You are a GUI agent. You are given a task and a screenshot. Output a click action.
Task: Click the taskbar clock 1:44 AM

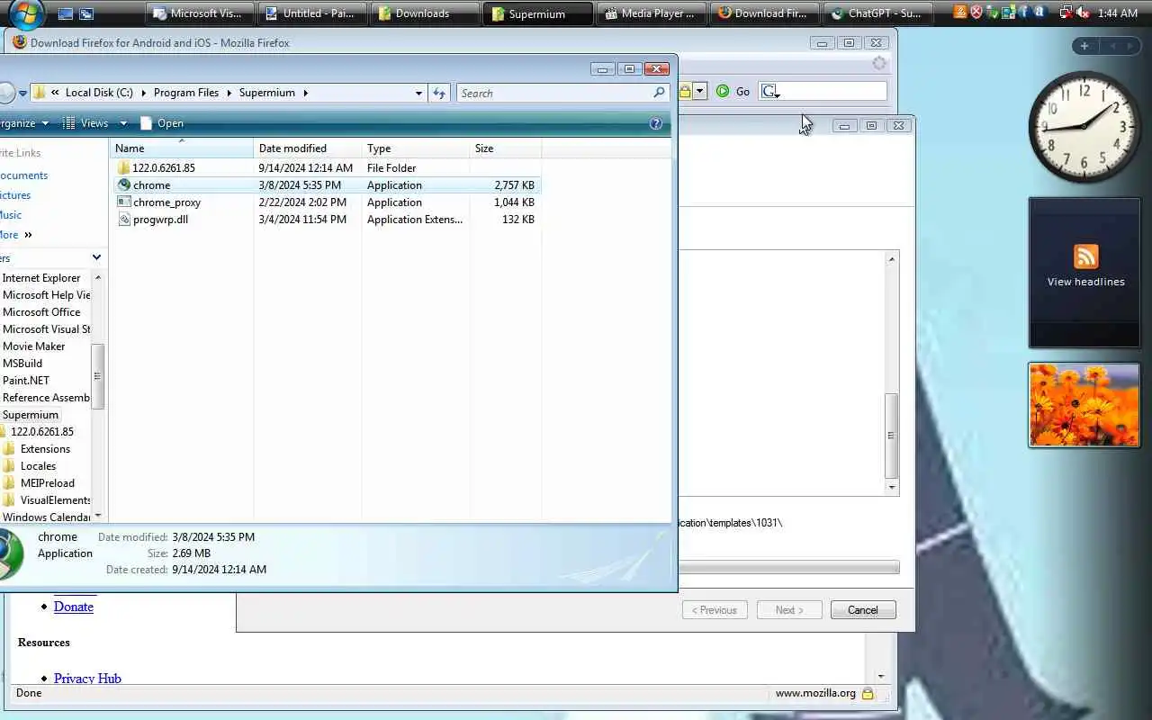(1118, 13)
